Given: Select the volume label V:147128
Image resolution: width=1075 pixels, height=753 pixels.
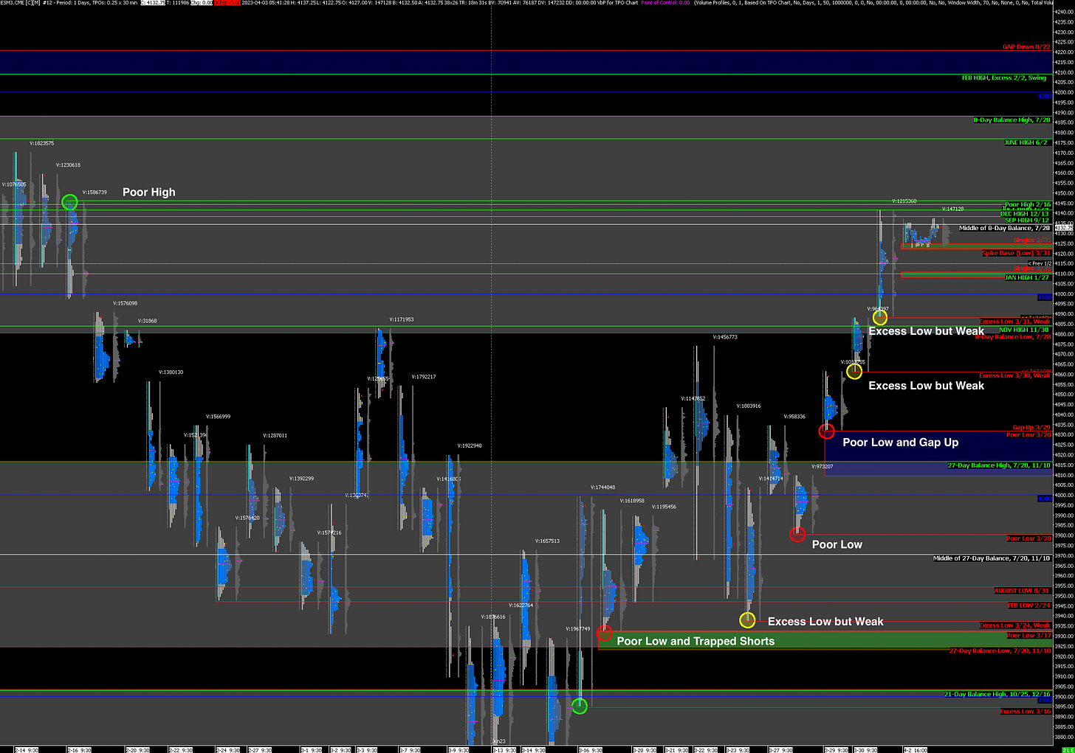Looking at the screenshot, I should tap(953, 209).
